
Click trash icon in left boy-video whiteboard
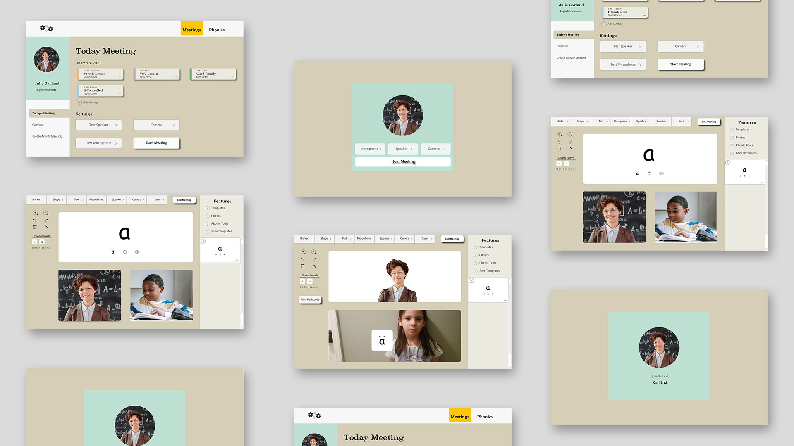click(x=35, y=227)
